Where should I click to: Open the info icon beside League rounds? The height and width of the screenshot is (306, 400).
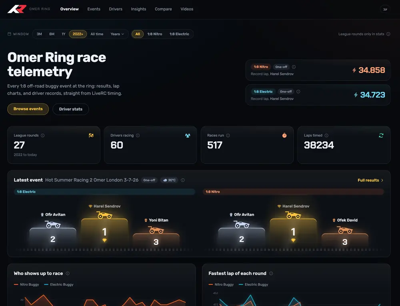click(x=43, y=135)
